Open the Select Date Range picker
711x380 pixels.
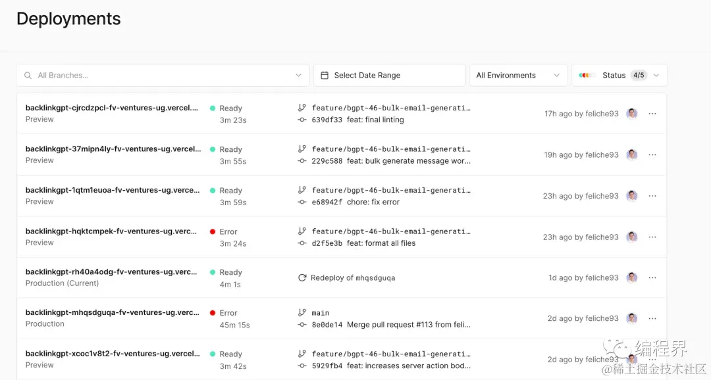(x=390, y=75)
